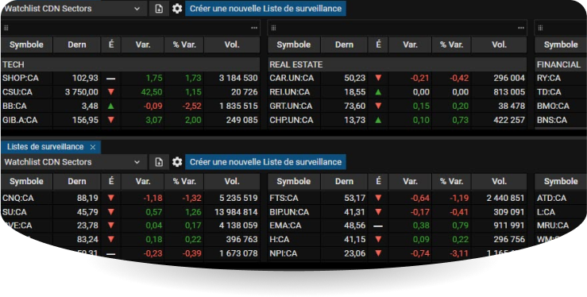
Task: Collapse the TECH group header
Action: (130, 64)
